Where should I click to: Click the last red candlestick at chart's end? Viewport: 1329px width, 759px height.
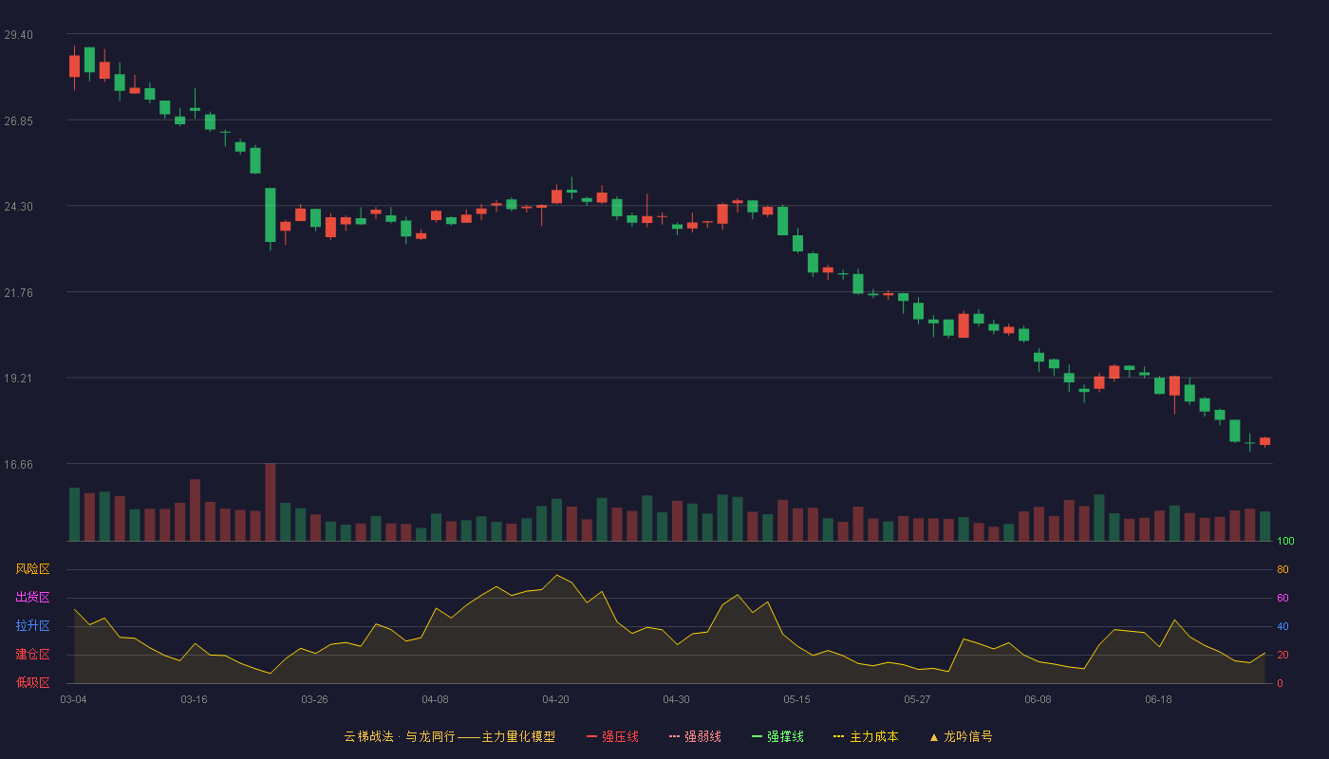click(1264, 441)
